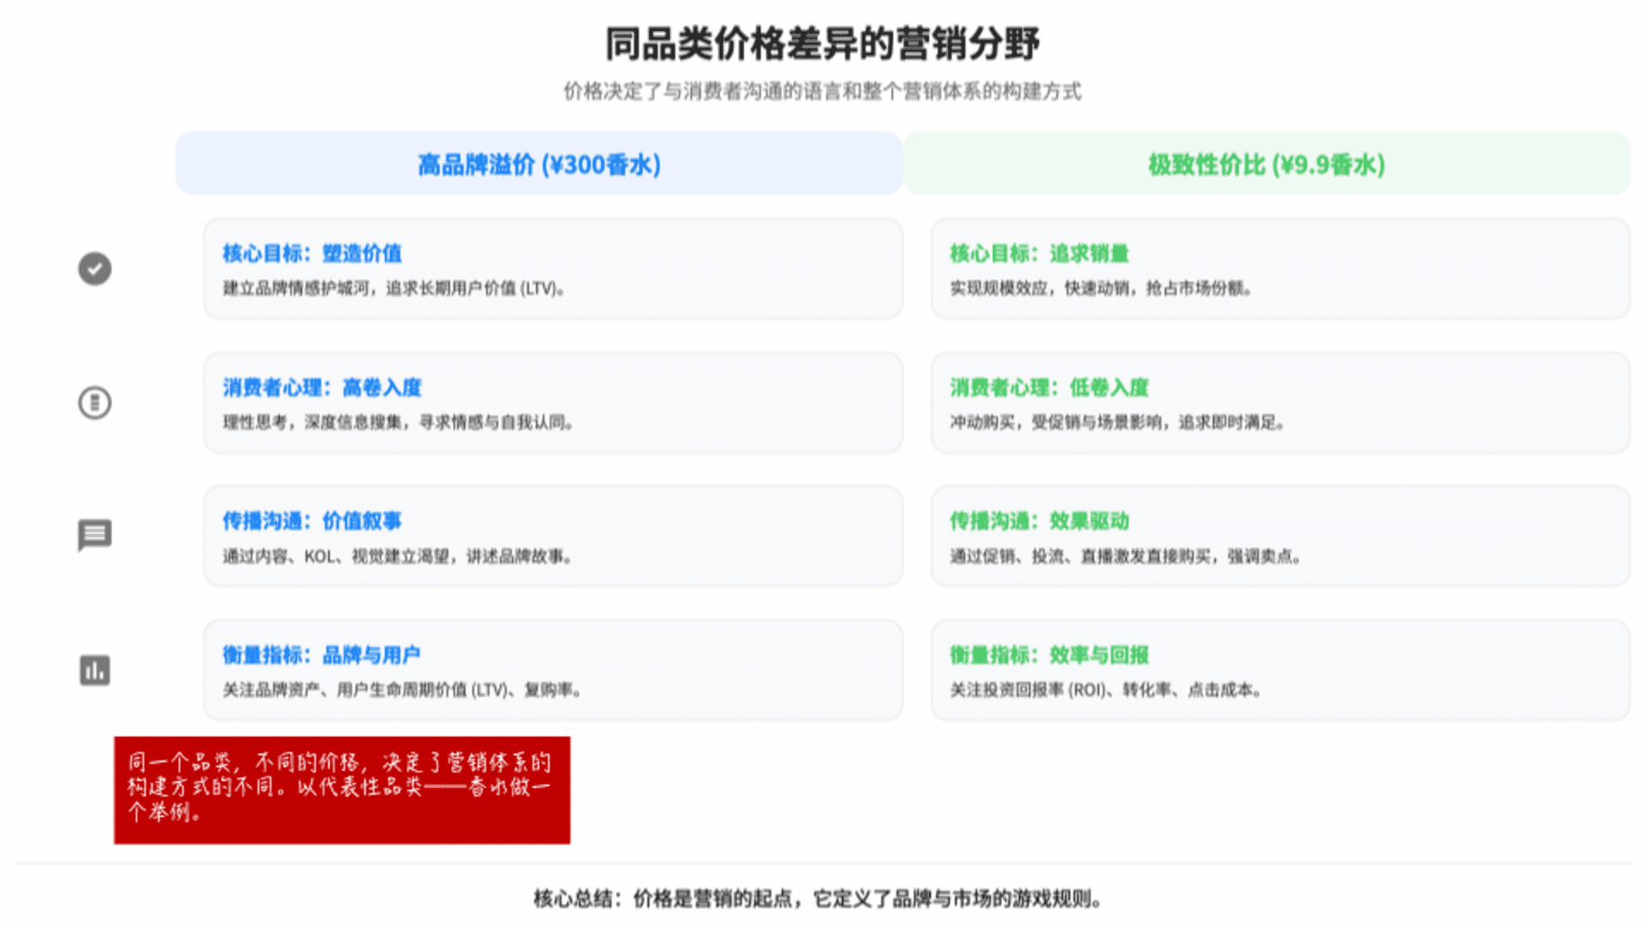The height and width of the screenshot is (927, 1649).
Task: Click the 核心总结 summary line at bottom
Action: coord(818,899)
